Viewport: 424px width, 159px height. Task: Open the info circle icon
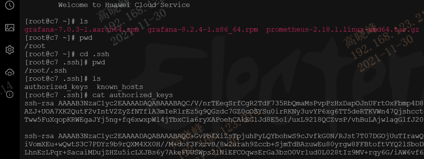pyautogui.click(x=10, y=94)
